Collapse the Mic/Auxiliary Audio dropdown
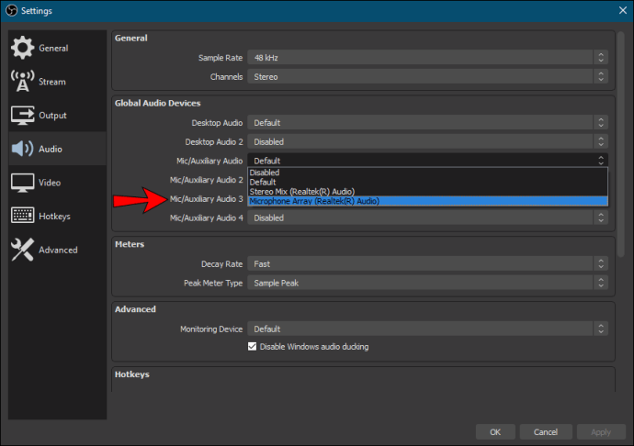The height and width of the screenshot is (446, 634). pos(427,161)
